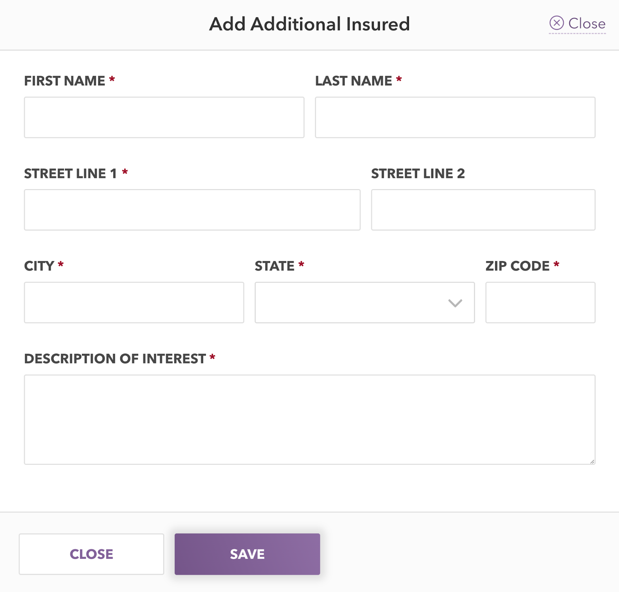Click the Street Line 2 input field
The image size is (619, 592).
tap(483, 210)
